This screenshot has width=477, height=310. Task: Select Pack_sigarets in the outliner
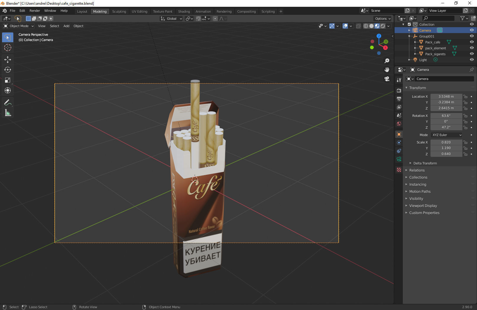click(x=435, y=54)
